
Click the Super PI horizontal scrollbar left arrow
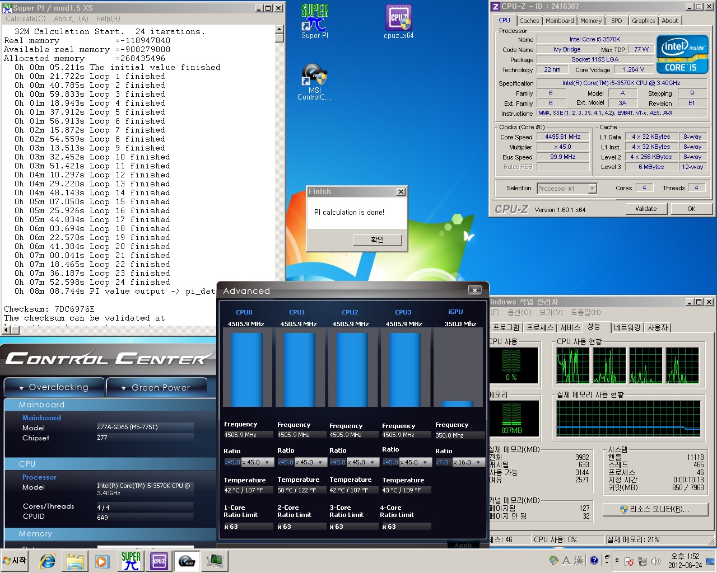pyautogui.click(x=6, y=330)
